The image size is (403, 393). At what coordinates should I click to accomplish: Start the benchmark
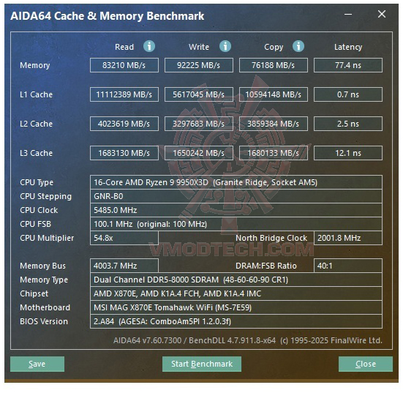pyautogui.click(x=202, y=364)
